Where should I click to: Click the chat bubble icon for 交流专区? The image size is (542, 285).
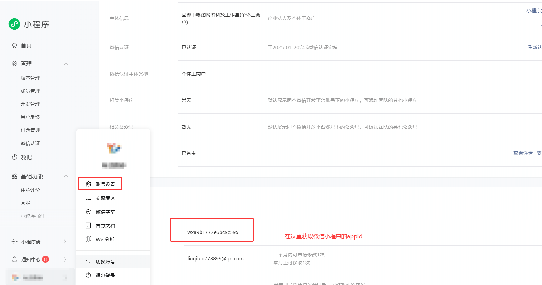88,198
